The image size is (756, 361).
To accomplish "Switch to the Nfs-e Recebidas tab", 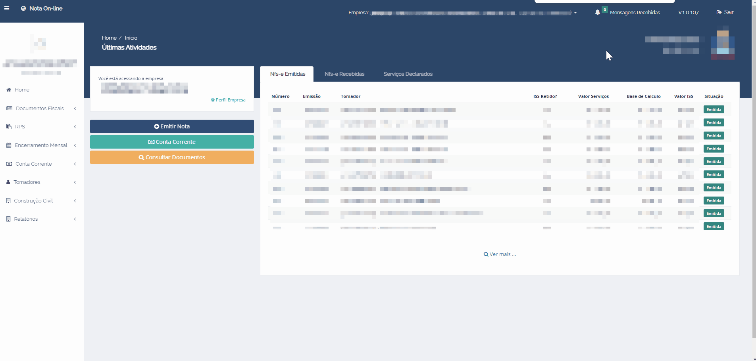I will [344, 74].
